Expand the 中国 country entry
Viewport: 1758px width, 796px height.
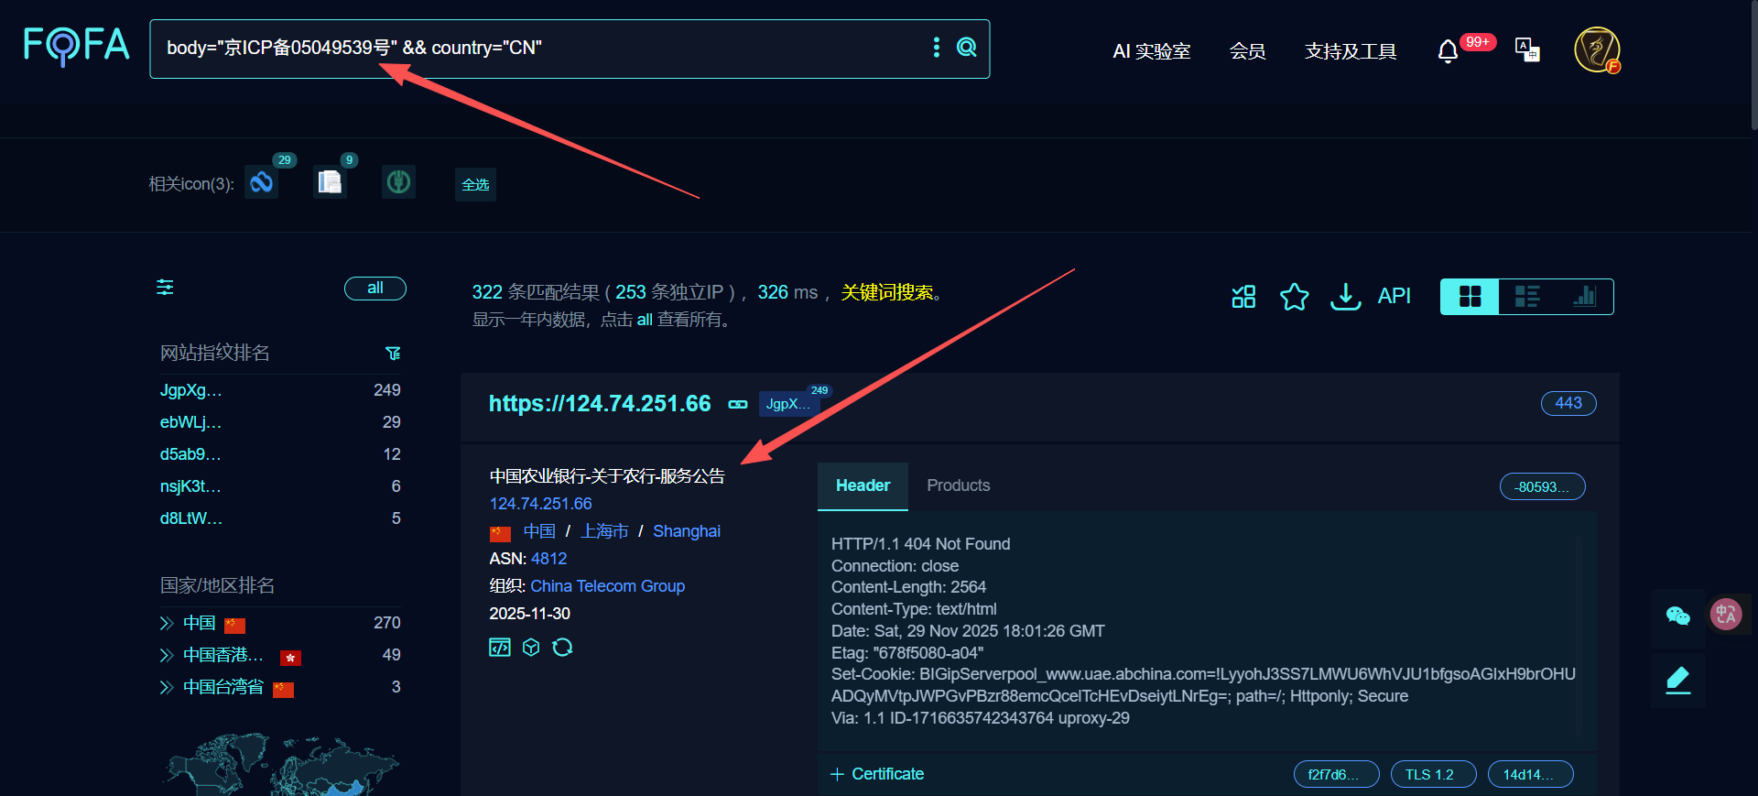point(167,624)
